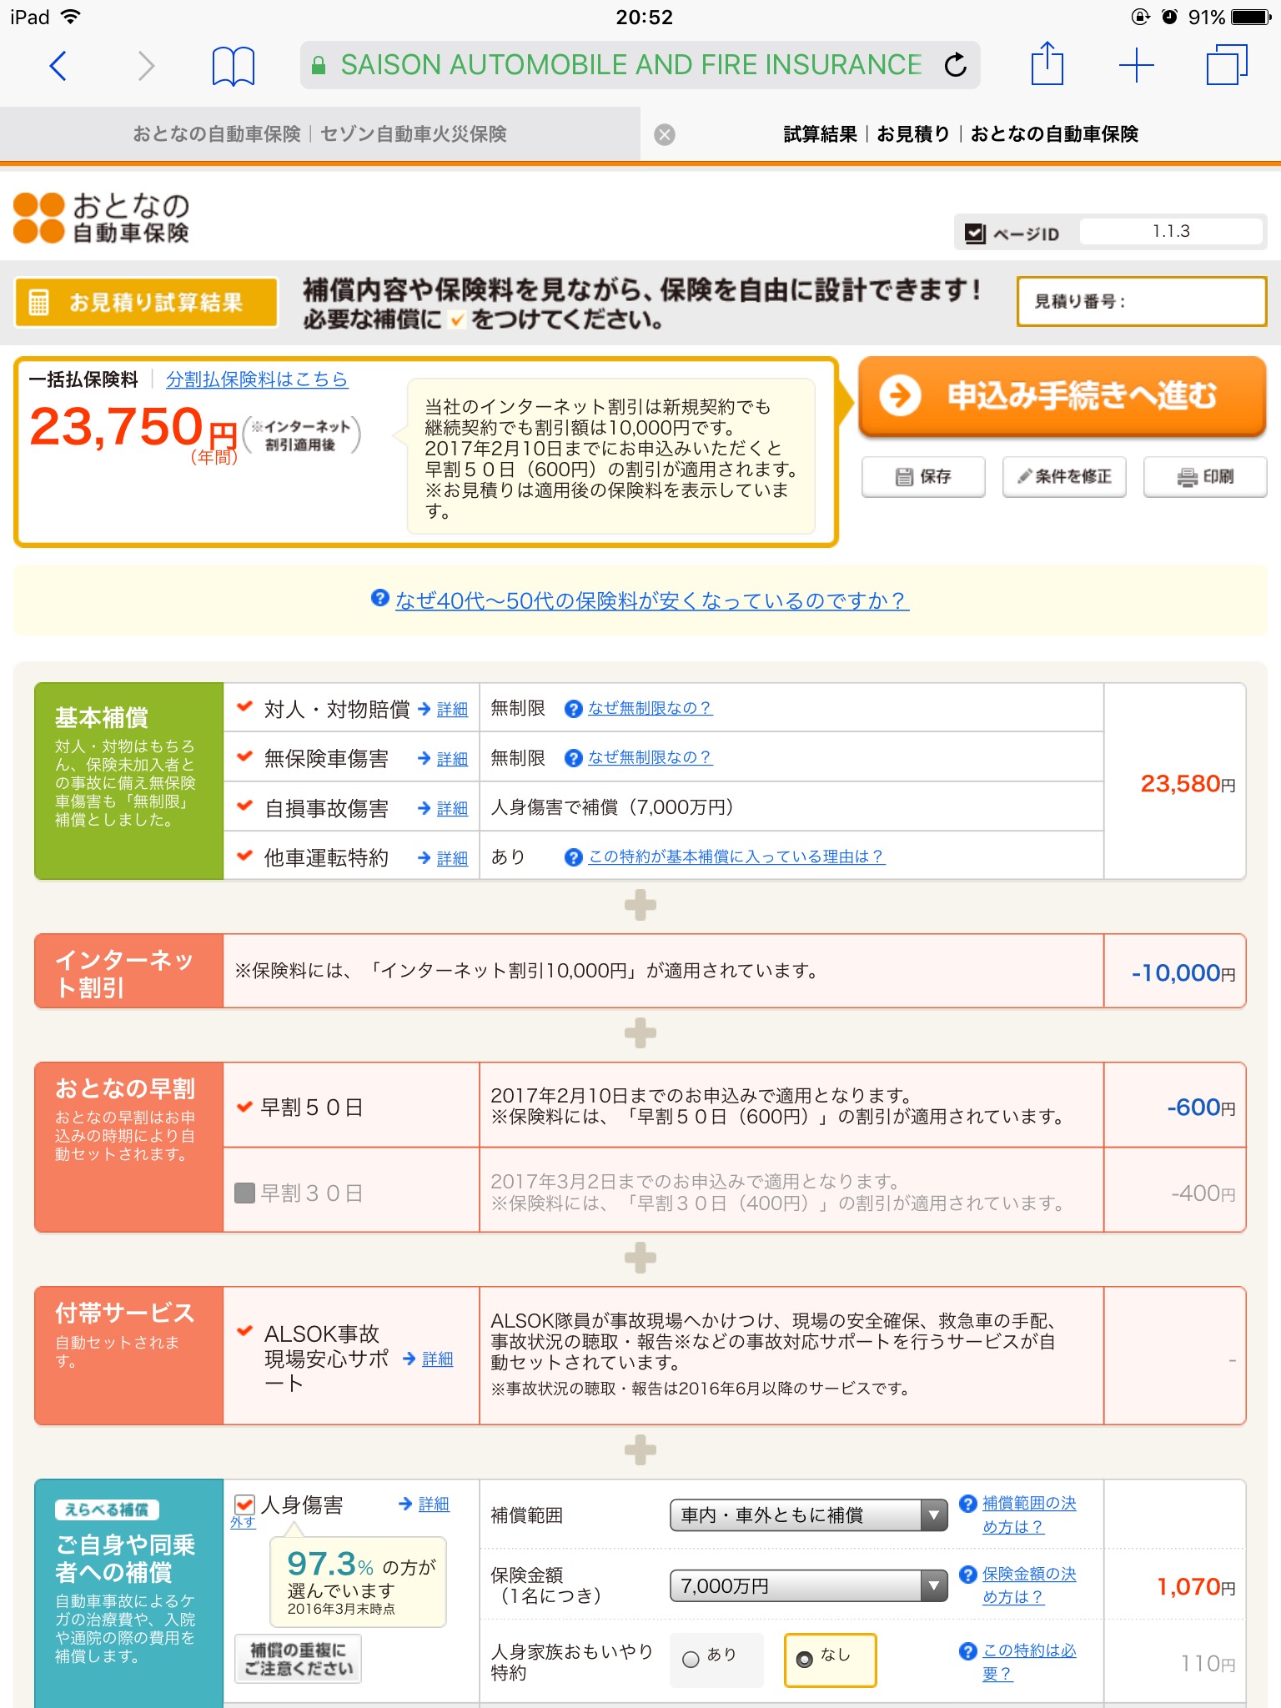The image size is (1281, 1708).
Task: Tap the question icon in the 対人・対物賠償 row
Action: tap(573, 709)
